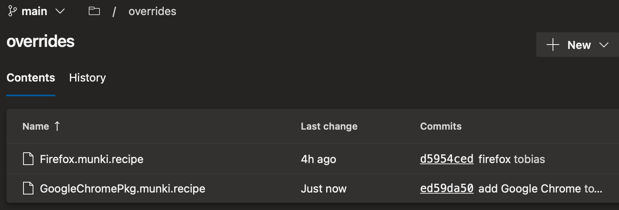Click the 'add Google Chrome to...' commit message
The height and width of the screenshot is (210, 619).
(540, 189)
